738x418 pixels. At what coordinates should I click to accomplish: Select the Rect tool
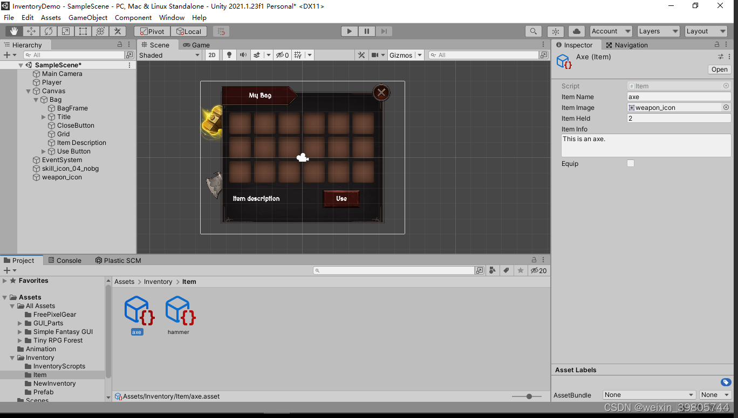click(83, 31)
